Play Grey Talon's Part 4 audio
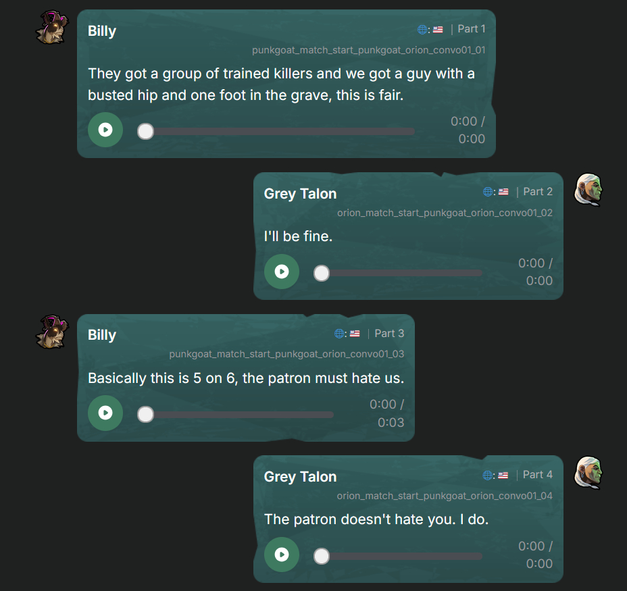This screenshot has width=627, height=591. (x=282, y=555)
